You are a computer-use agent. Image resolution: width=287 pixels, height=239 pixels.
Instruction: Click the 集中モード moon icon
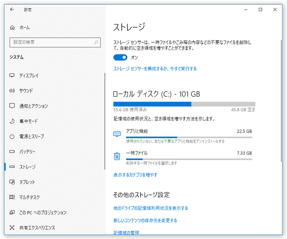tap(12, 121)
